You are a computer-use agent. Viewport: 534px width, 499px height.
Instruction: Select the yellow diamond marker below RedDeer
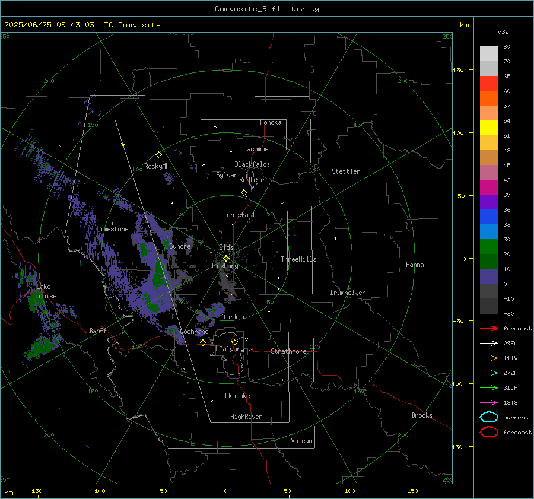(244, 193)
